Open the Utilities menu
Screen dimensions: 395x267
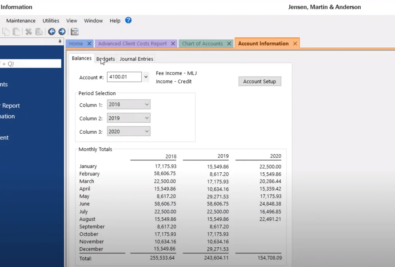(x=51, y=21)
